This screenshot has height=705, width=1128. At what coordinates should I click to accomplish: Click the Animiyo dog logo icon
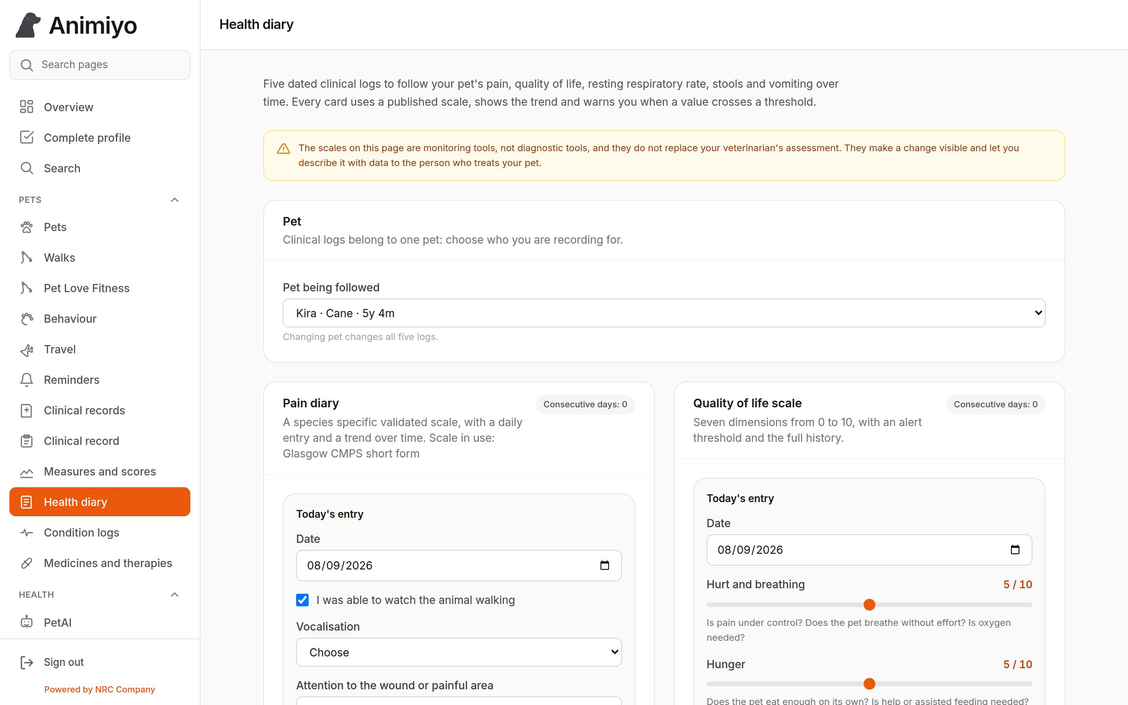pyautogui.click(x=28, y=25)
